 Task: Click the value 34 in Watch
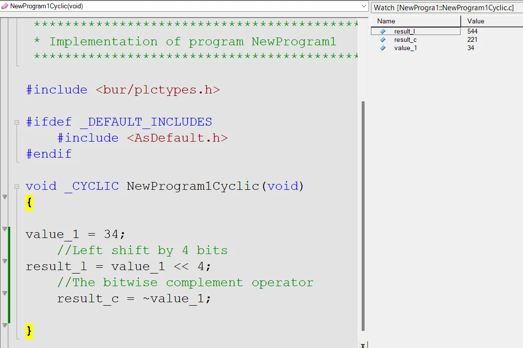pyautogui.click(x=471, y=48)
